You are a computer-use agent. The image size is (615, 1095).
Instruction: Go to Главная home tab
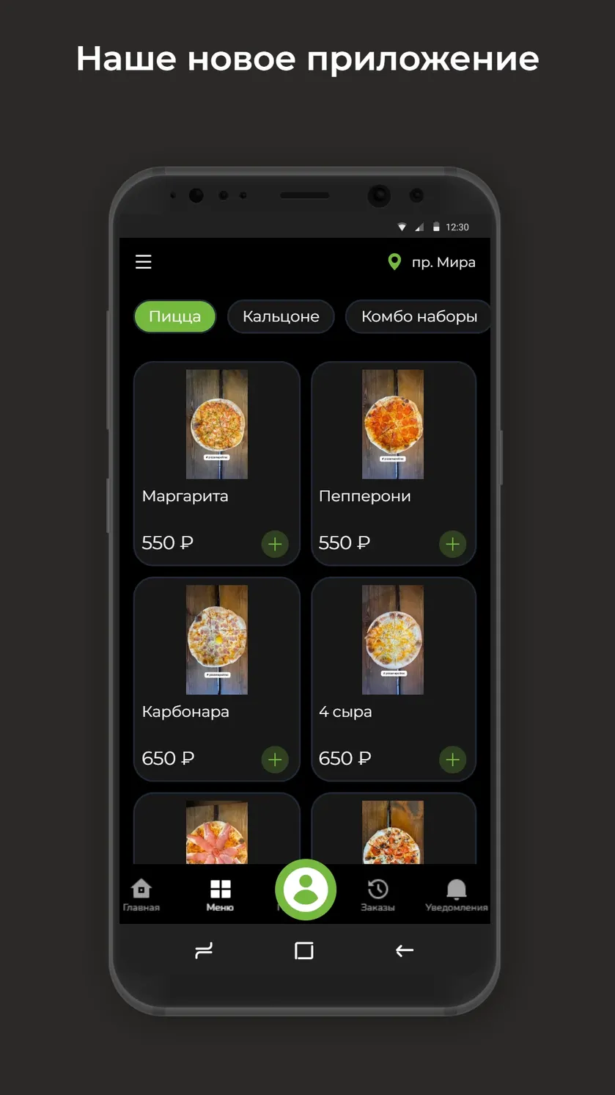141,895
